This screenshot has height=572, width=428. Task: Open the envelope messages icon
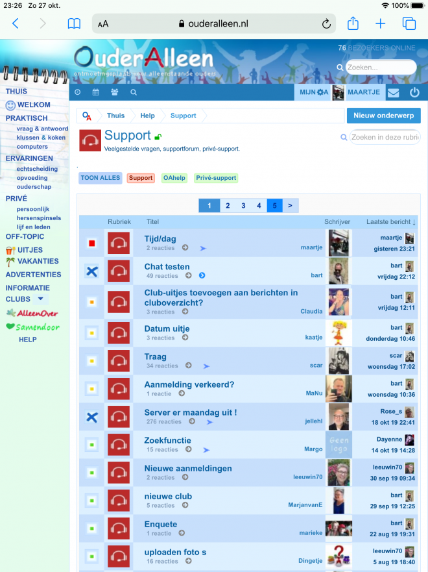click(393, 92)
